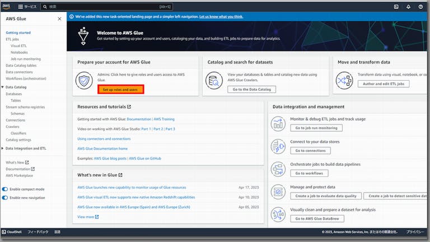Image resolution: width=430 pixels, height=242 pixels.
Task: Click Go to connections button
Action: pos(310,151)
